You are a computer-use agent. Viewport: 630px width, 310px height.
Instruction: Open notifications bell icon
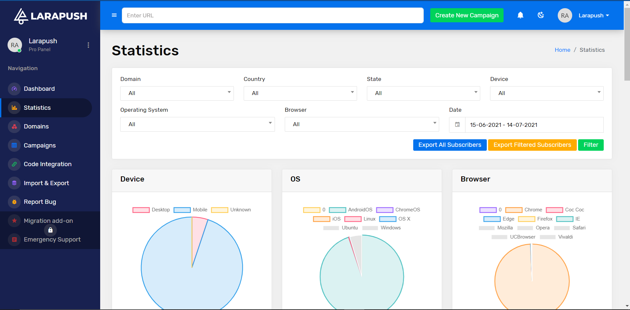point(520,15)
